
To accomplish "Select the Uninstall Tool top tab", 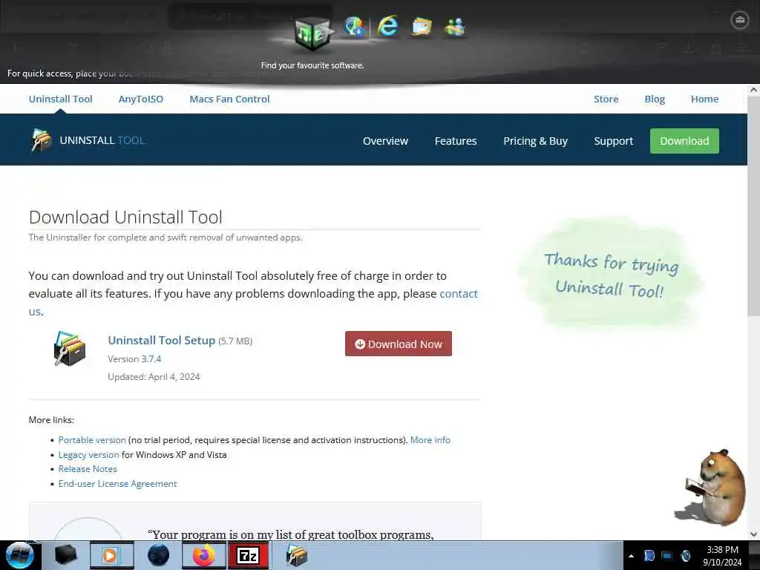I will (x=61, y=99).
